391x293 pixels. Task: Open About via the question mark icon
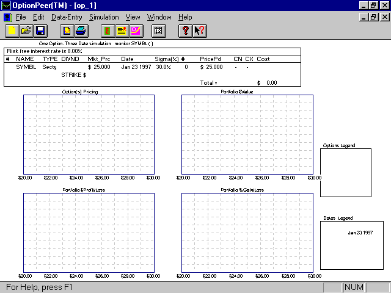185,30
